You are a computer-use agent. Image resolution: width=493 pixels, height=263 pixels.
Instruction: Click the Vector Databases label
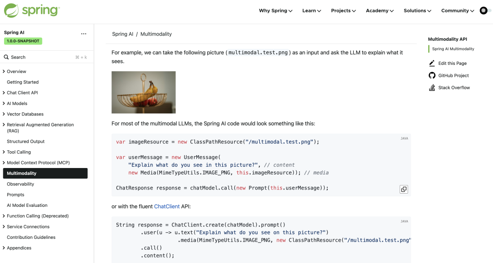pos(25,114)
